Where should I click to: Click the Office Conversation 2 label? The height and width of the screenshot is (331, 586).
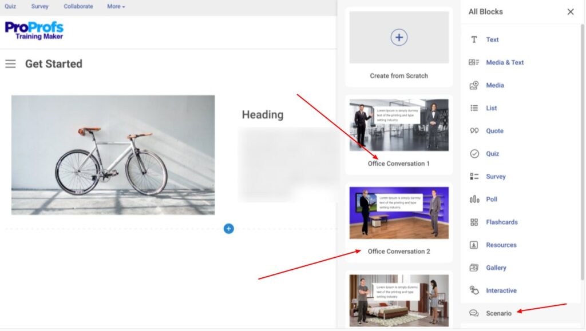(x=399, y=251)
